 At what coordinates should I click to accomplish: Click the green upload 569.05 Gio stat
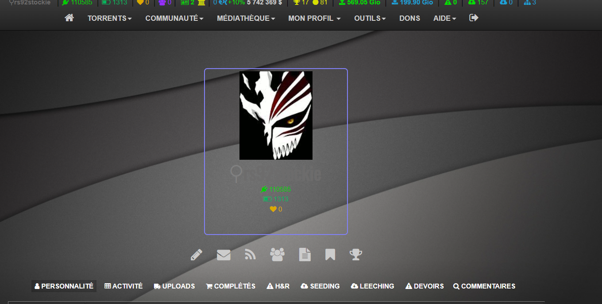coord(359,3)
